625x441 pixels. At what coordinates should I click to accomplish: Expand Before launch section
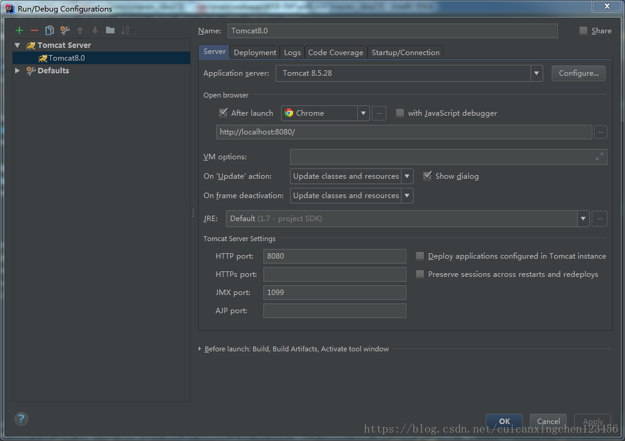click(200, 349)
